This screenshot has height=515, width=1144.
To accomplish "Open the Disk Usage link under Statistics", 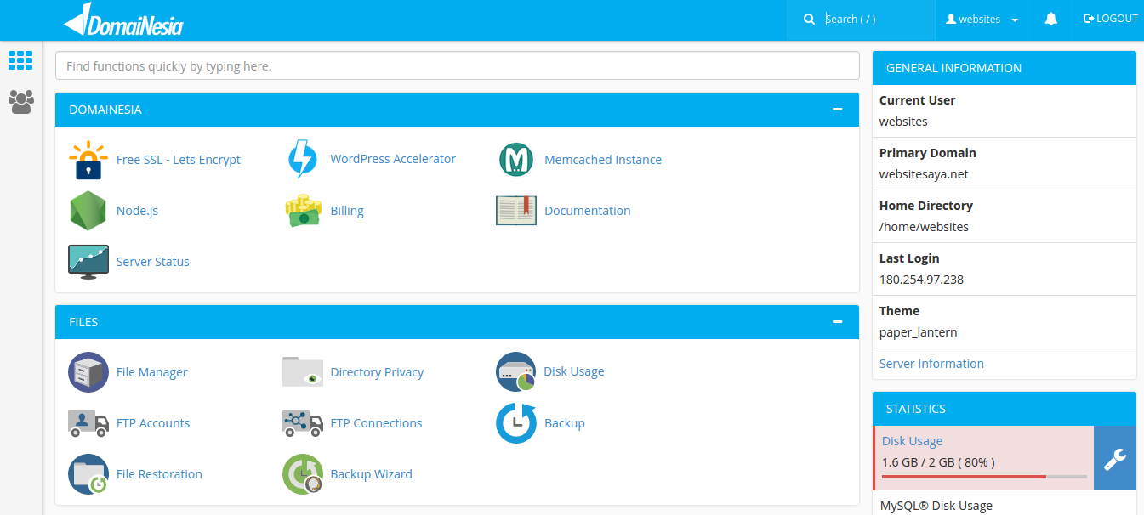I will point(912,441).
